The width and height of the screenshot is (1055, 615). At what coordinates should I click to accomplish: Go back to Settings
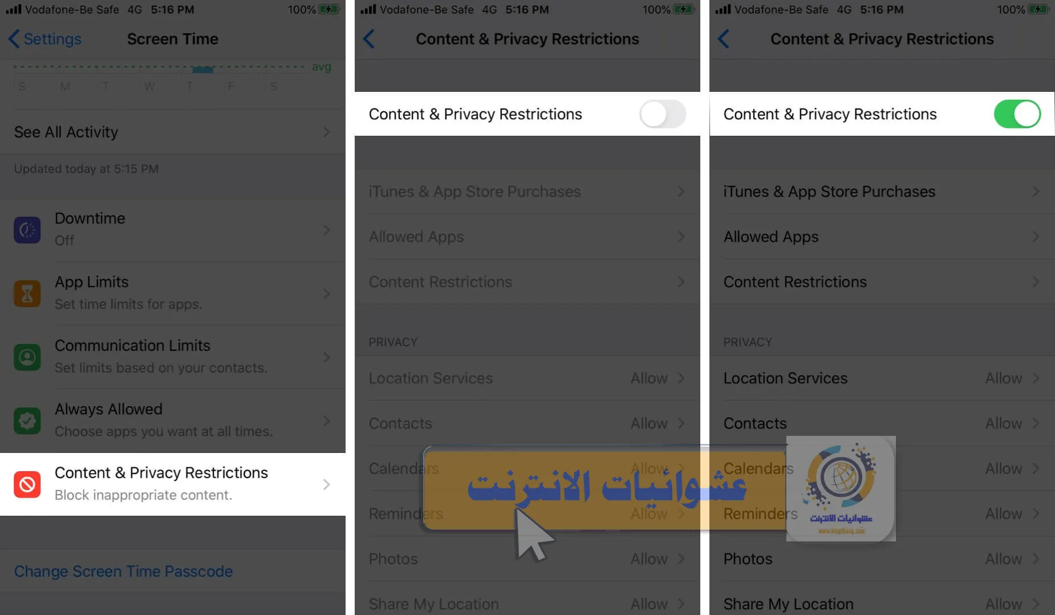tap(45, 39)
